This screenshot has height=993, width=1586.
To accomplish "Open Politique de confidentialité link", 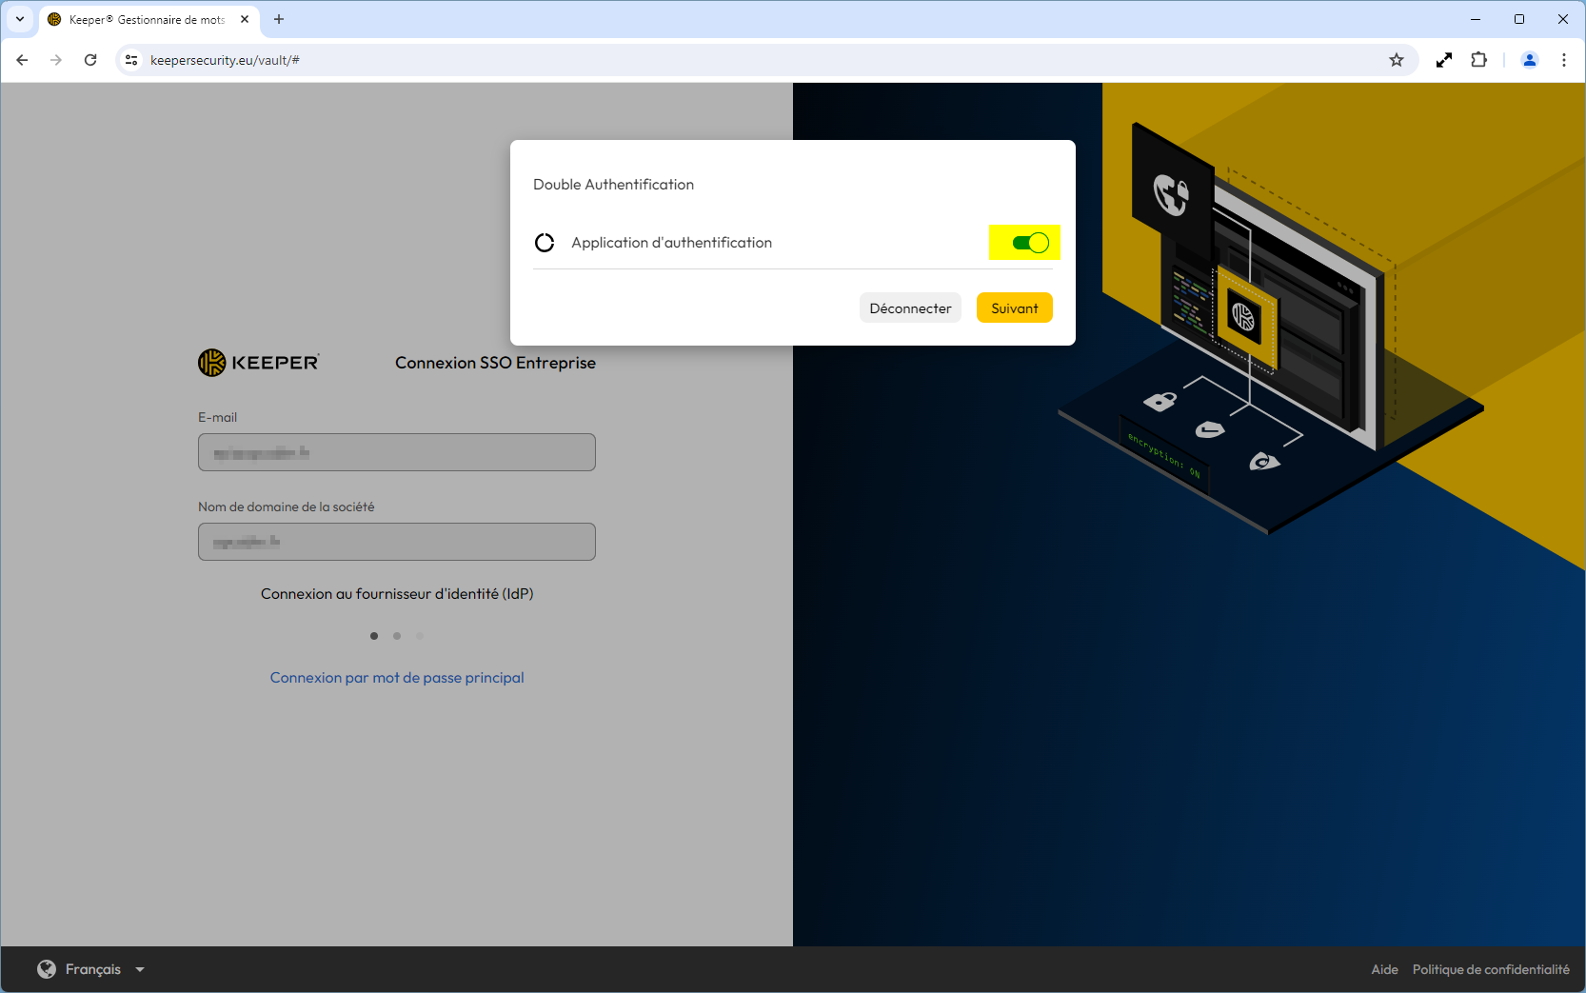I will coord(1491,969).
